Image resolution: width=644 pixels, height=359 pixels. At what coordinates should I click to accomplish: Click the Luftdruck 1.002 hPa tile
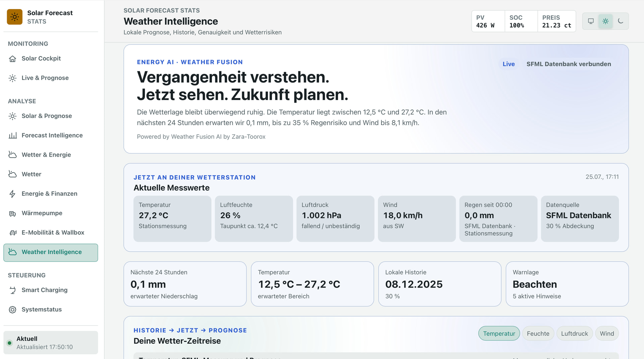(335, 219)
